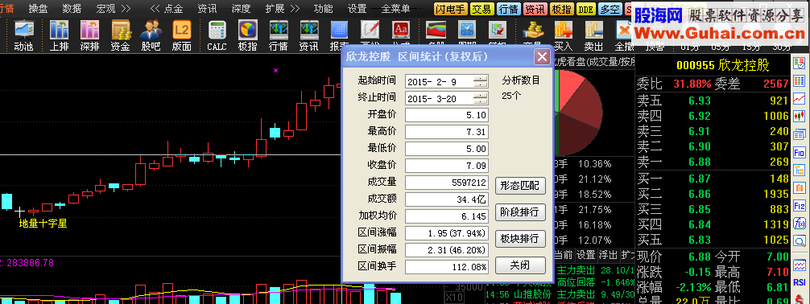
Task: Open the 资金 funds icon
Action: (x=120, y=35)
